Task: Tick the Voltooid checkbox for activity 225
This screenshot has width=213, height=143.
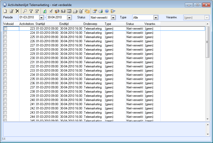Action: click(x=5, y=37)
